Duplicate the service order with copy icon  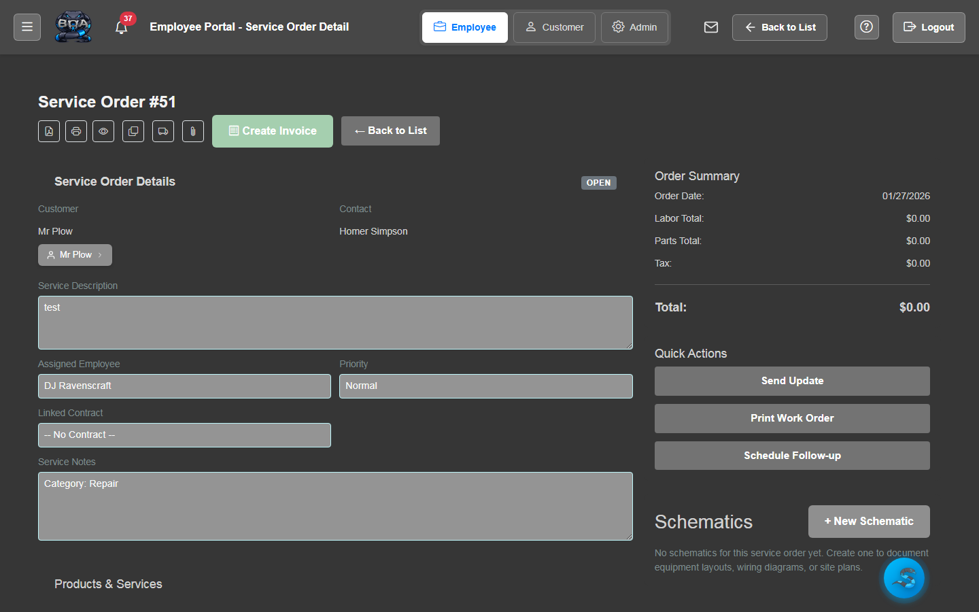[133, 131]
